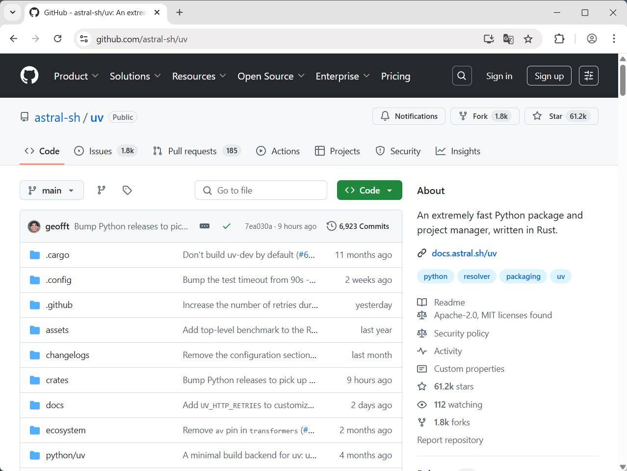Open the Chrome profile icon
The width and height of the screenshot is (627, 471).
click(592, 39)
